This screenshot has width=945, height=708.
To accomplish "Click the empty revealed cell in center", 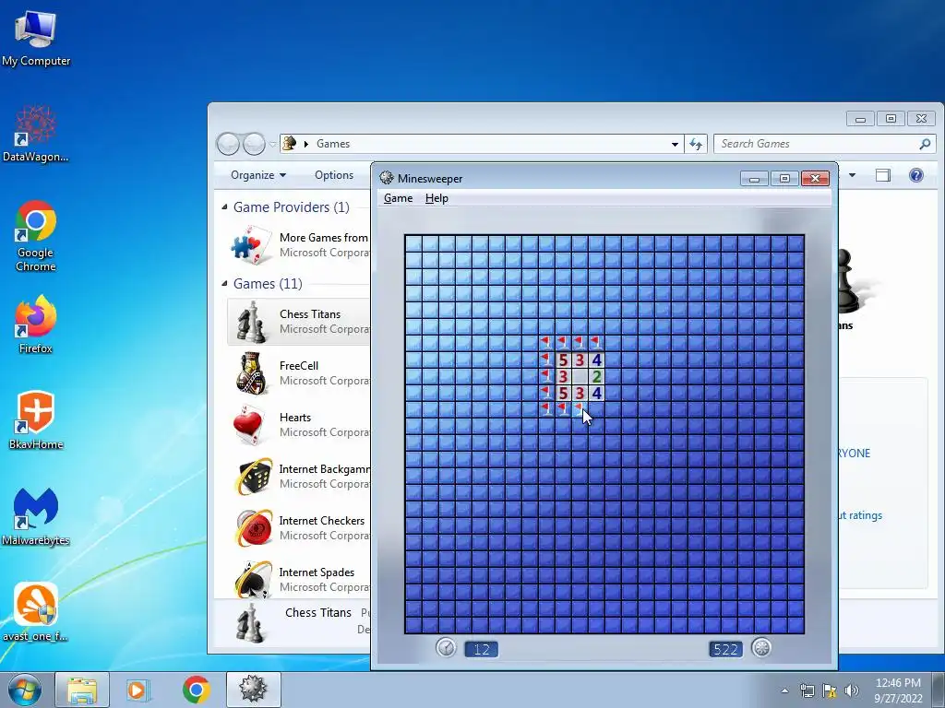I will (580, 377).
